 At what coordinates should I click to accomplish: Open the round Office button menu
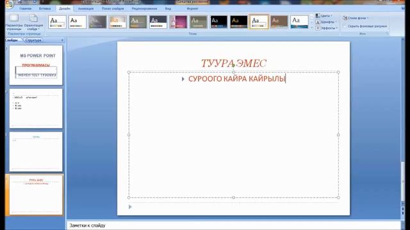pyautogui.click(x=9, y=4)
